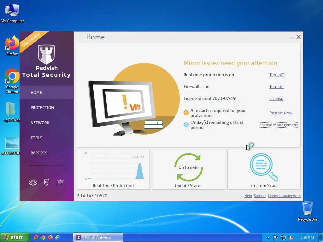This screenshot has width=323, height=242.
Task: Click the blue trial info icon
Action: point(186,125)
